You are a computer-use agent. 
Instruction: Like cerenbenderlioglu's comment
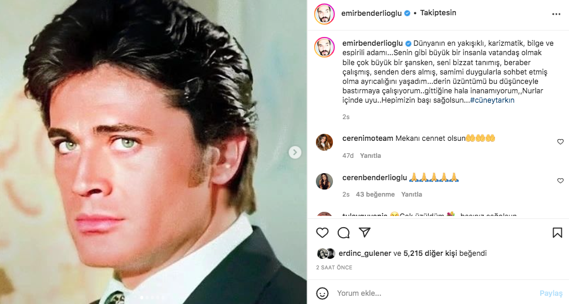coord(560,181)
